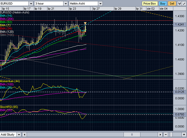Click the EMA (14) study label
The height and width of the screenshot is (138, 187).
pos(6,16)
